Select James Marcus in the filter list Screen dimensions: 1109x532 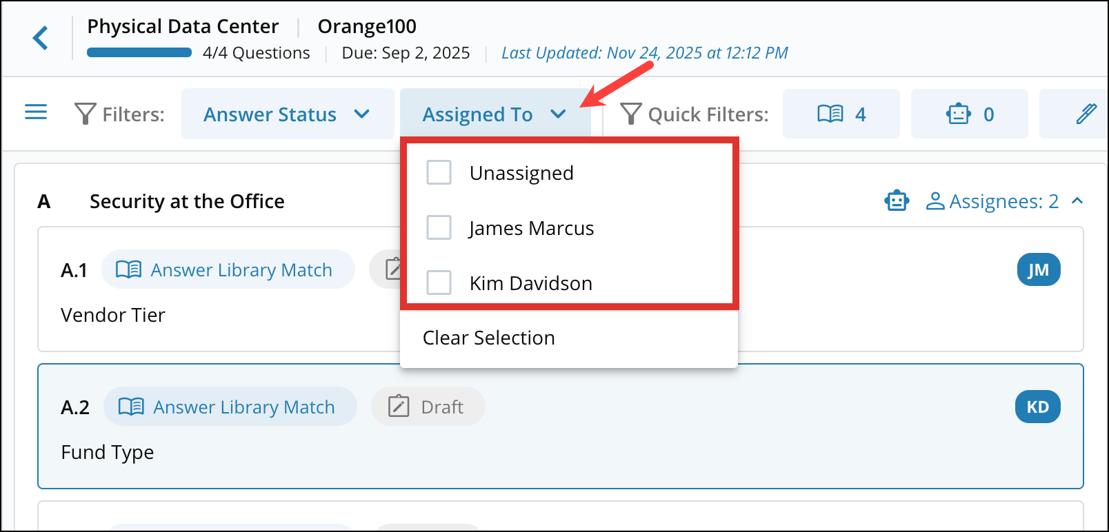(439, 227)
